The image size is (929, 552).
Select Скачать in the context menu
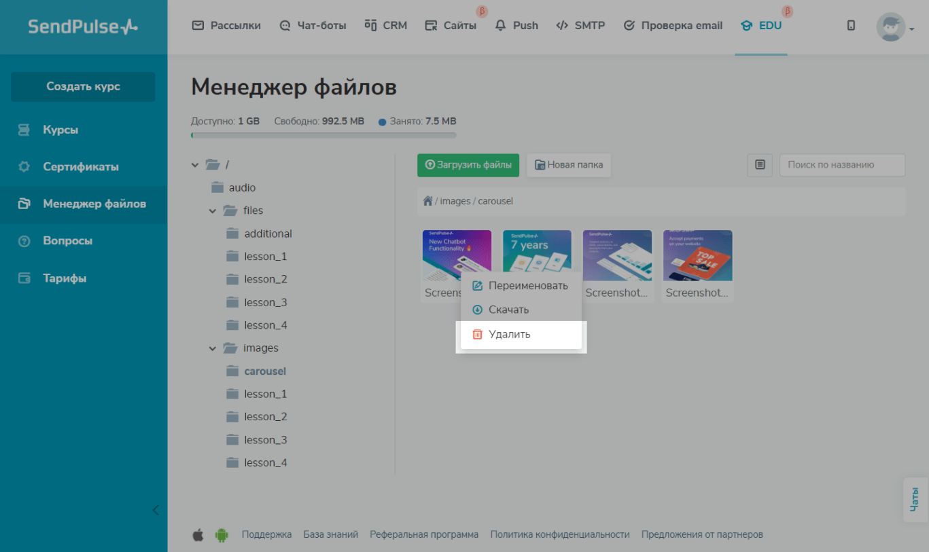click(508, 310)
